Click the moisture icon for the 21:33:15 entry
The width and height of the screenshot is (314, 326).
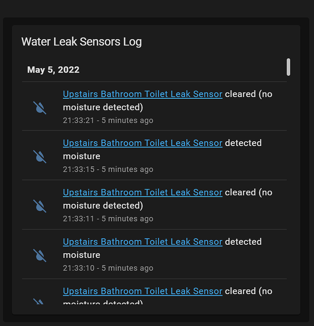pos(40,156)
